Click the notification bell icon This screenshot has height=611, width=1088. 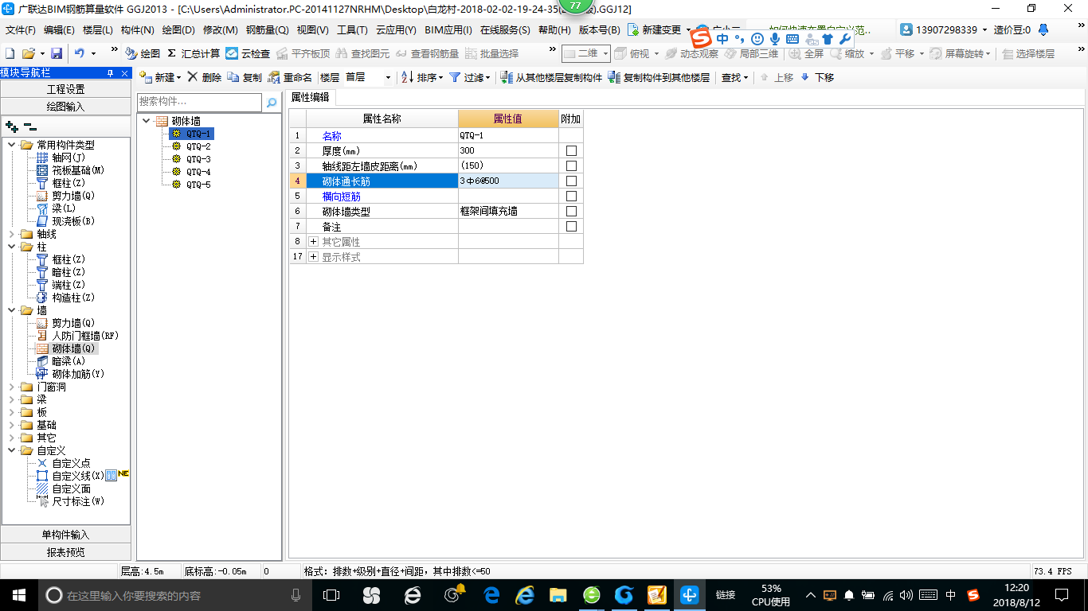pos(1043,29)
